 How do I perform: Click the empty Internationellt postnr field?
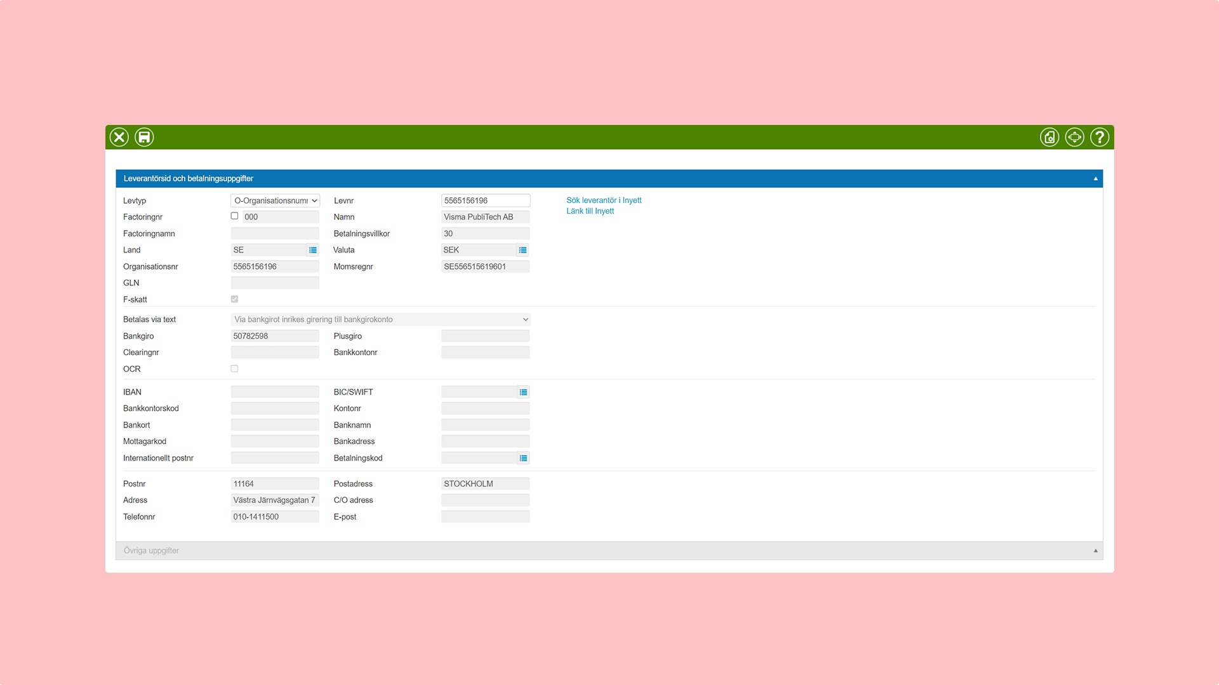tap(275, 458)
